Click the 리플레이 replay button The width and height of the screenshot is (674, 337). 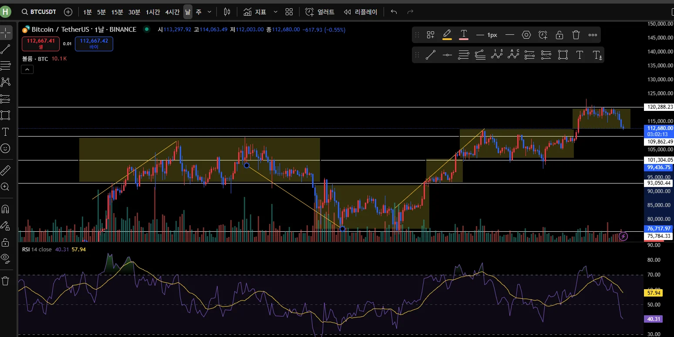tap(361, 12)
